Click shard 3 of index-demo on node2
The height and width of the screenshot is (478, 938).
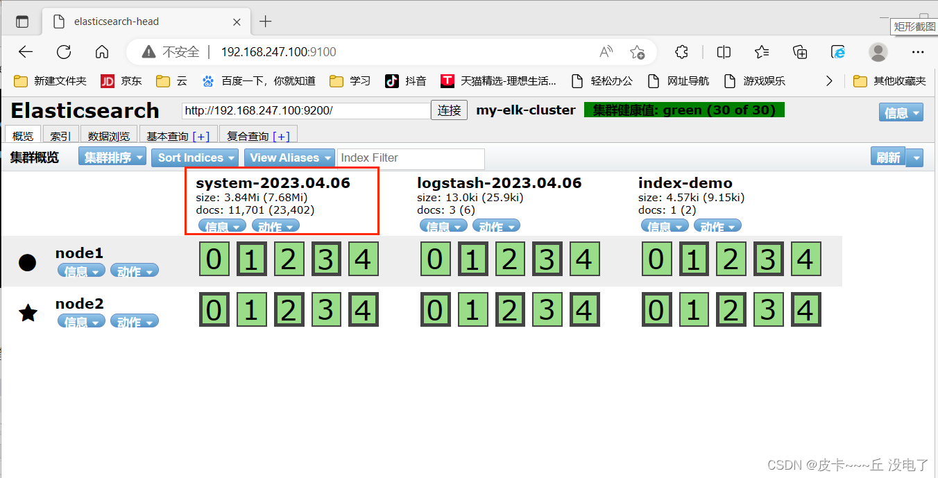[x=768, y=309]
